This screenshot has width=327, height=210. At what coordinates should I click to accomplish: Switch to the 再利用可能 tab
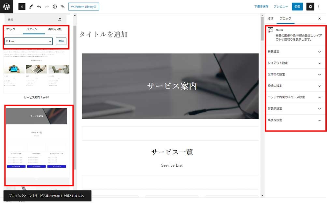(x=54, y=29)
